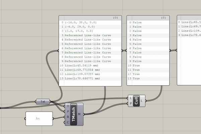Select row 11 True in boolean panel
The image size is (201, 134).
[148, 70]
